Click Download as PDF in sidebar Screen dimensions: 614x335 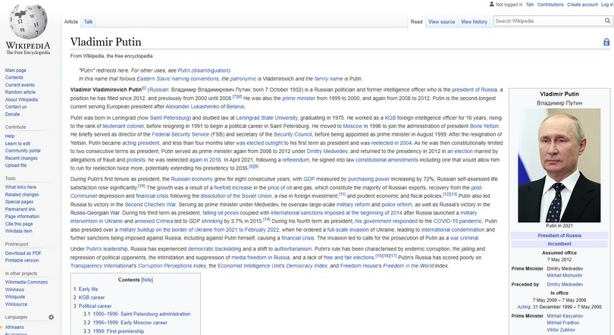coord(23,252)
